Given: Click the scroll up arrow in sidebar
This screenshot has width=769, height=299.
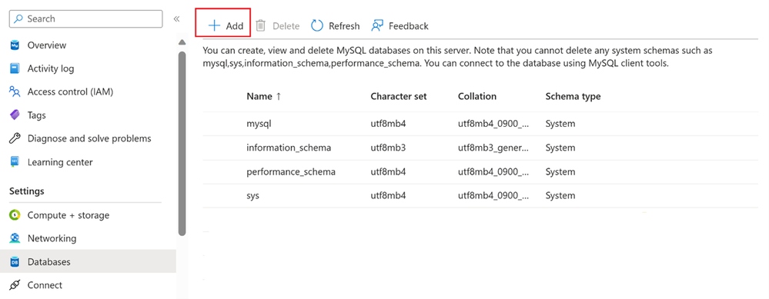Looking at the screenshot, I should pyautogui.click(x=182, y=42).
